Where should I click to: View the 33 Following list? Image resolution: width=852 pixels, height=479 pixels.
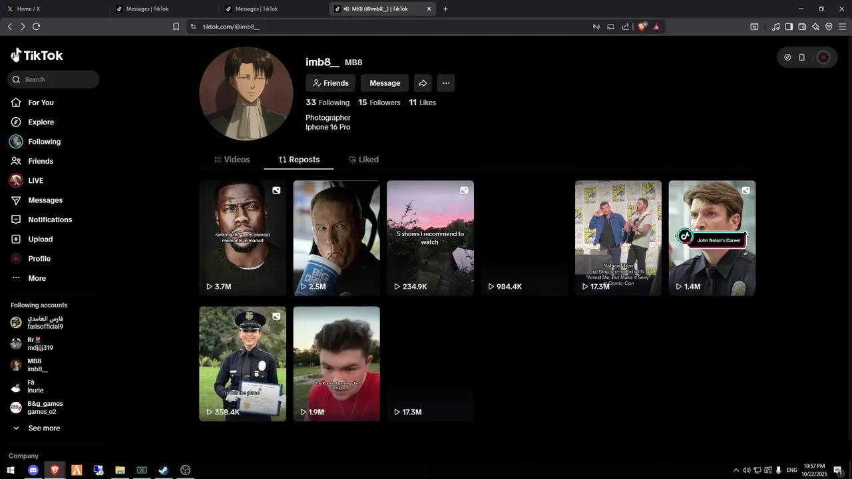pos(327,102)
